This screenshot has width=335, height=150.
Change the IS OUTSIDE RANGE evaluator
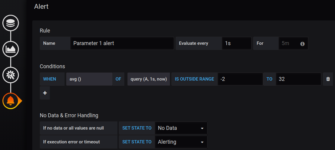(194, 79)
